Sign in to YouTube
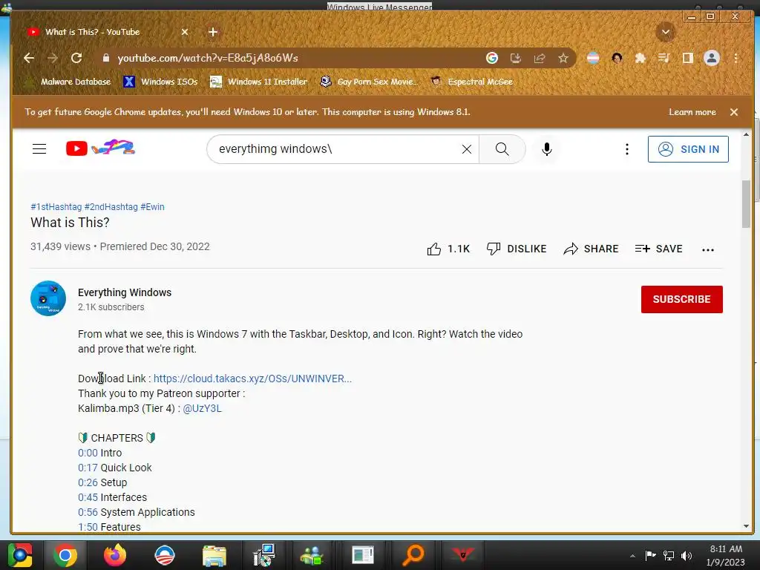 [688, 149]
